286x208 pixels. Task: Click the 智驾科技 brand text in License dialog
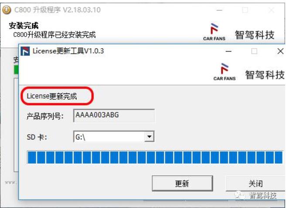click(265, 75)
